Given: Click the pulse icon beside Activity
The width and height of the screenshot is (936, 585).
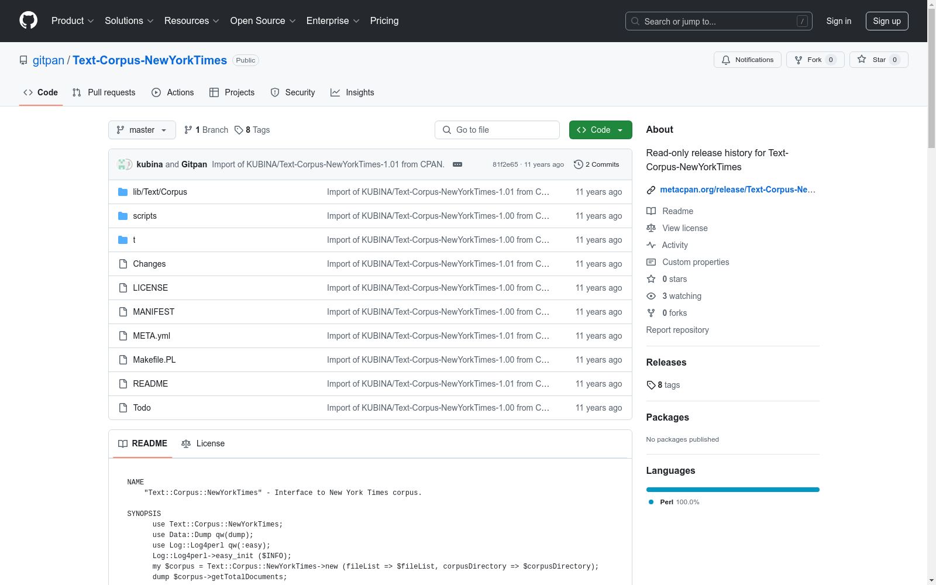Looking at the screenshot, I should [651, 245].
